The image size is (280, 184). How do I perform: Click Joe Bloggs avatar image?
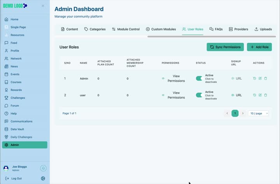tap(6, 168)
